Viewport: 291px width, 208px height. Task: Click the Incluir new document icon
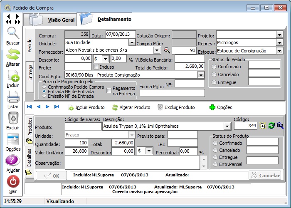point(13,76)
